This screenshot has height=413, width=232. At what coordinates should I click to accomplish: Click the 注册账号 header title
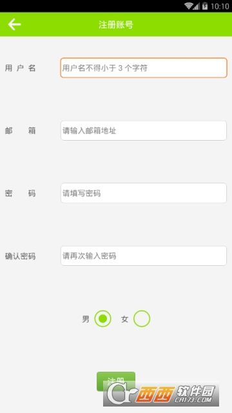point(116,25)
